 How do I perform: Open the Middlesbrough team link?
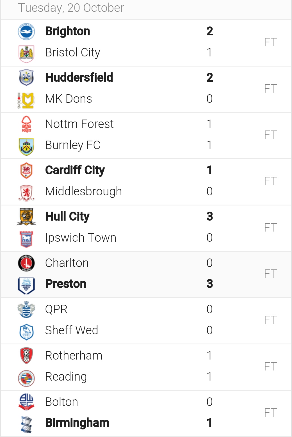[x=83, y=191]
